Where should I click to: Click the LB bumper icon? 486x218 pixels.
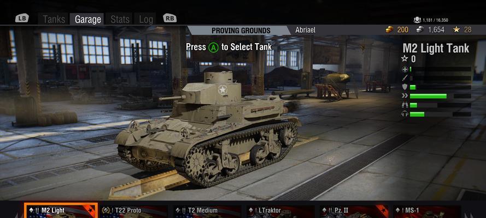[x=22, y=18]
